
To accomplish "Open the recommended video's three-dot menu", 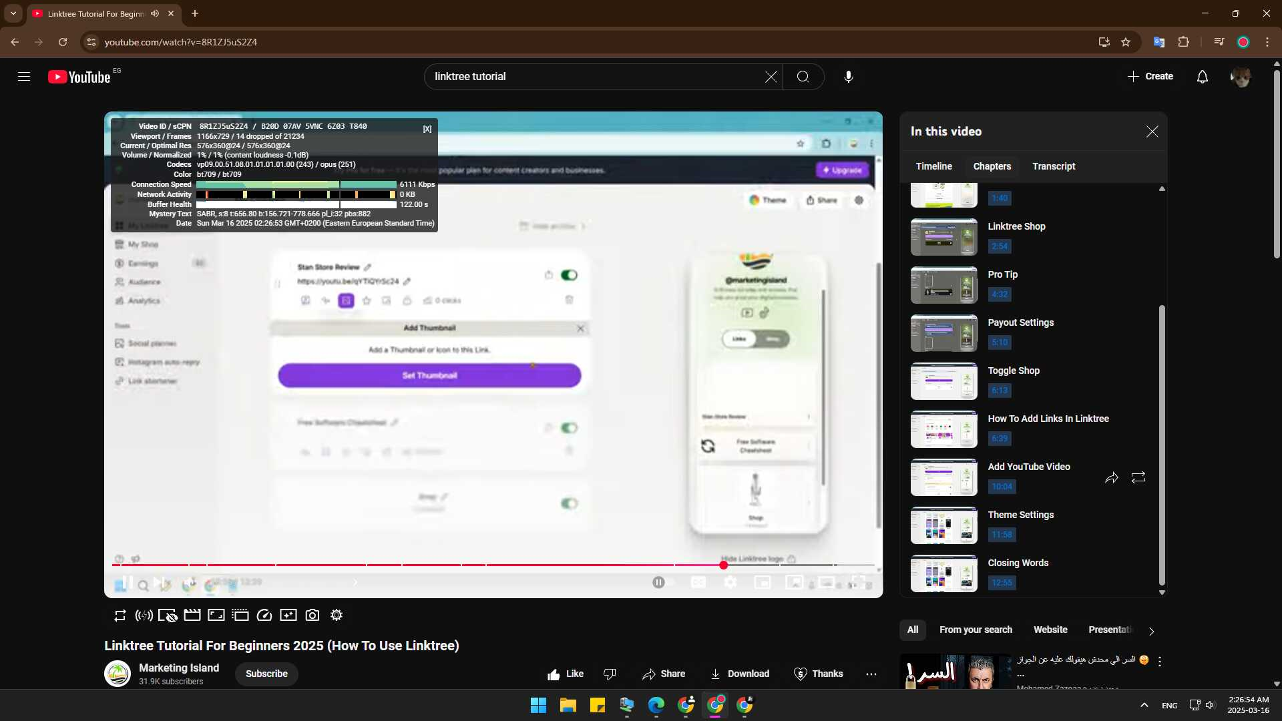I will click(x=1160, y=661).
